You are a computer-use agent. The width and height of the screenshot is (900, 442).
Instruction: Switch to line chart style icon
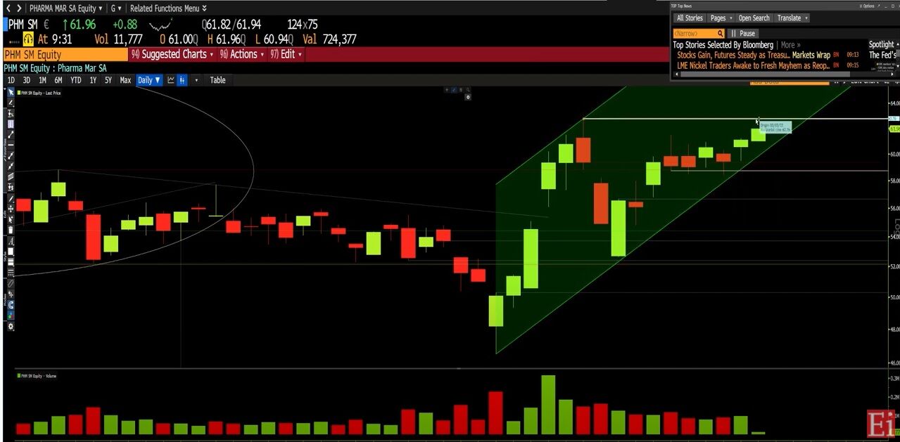[x=171, y=80]
